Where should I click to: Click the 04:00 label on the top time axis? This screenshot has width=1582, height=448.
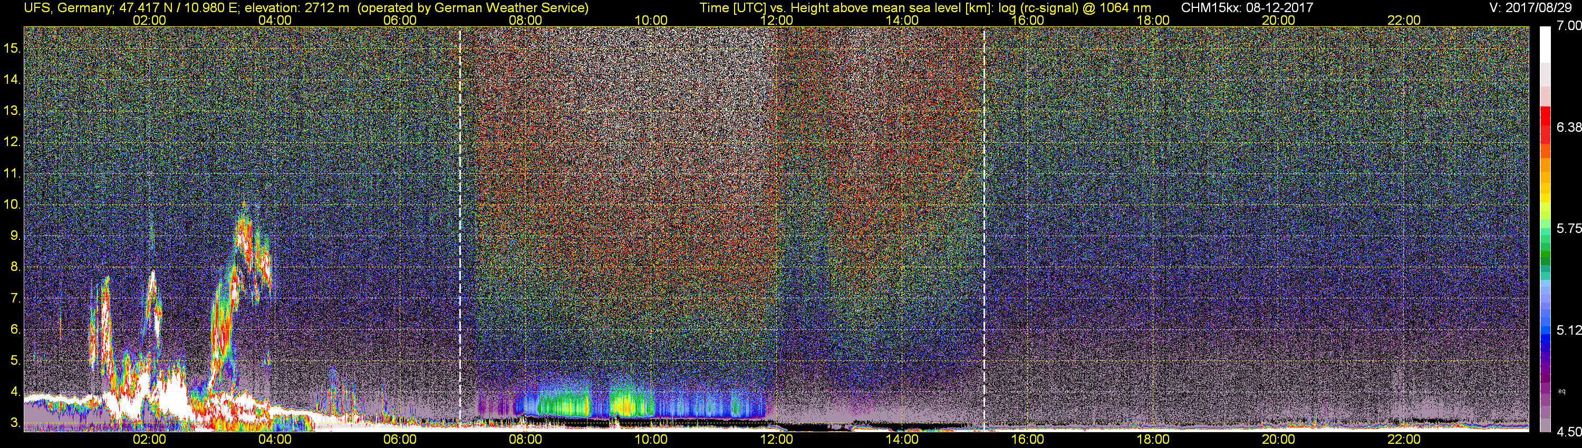[275, 20]
